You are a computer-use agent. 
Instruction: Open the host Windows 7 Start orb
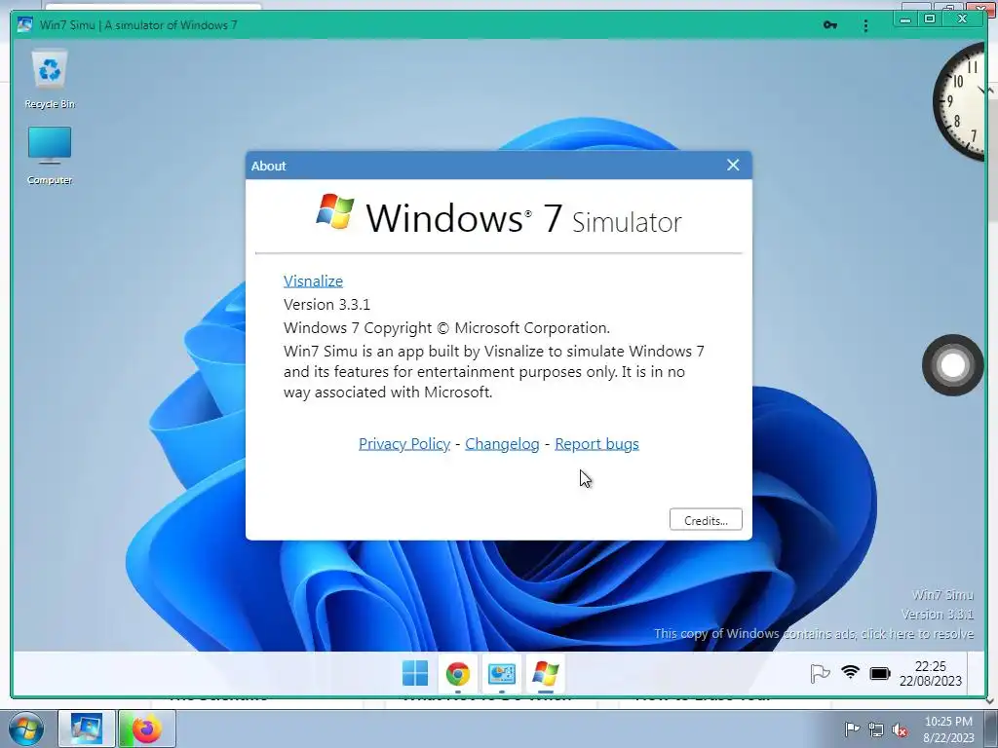[x=25, y=729]
